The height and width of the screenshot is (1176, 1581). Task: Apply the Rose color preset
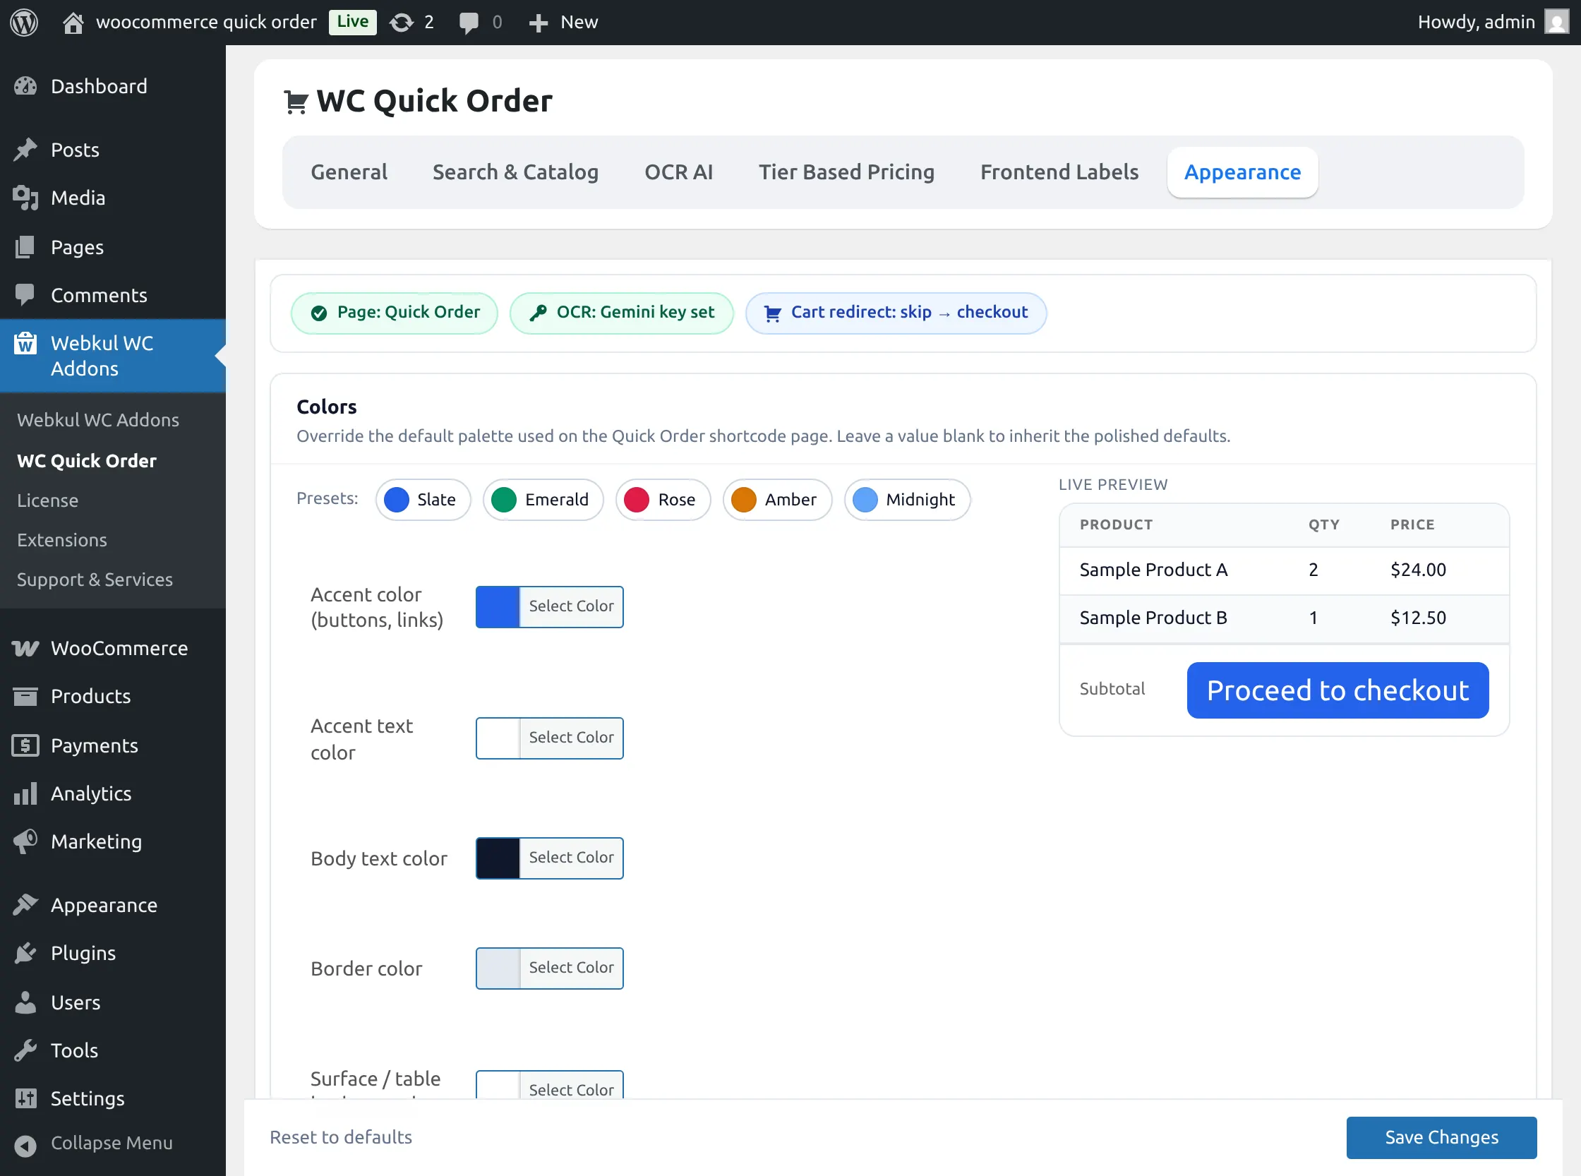[663, 499]
